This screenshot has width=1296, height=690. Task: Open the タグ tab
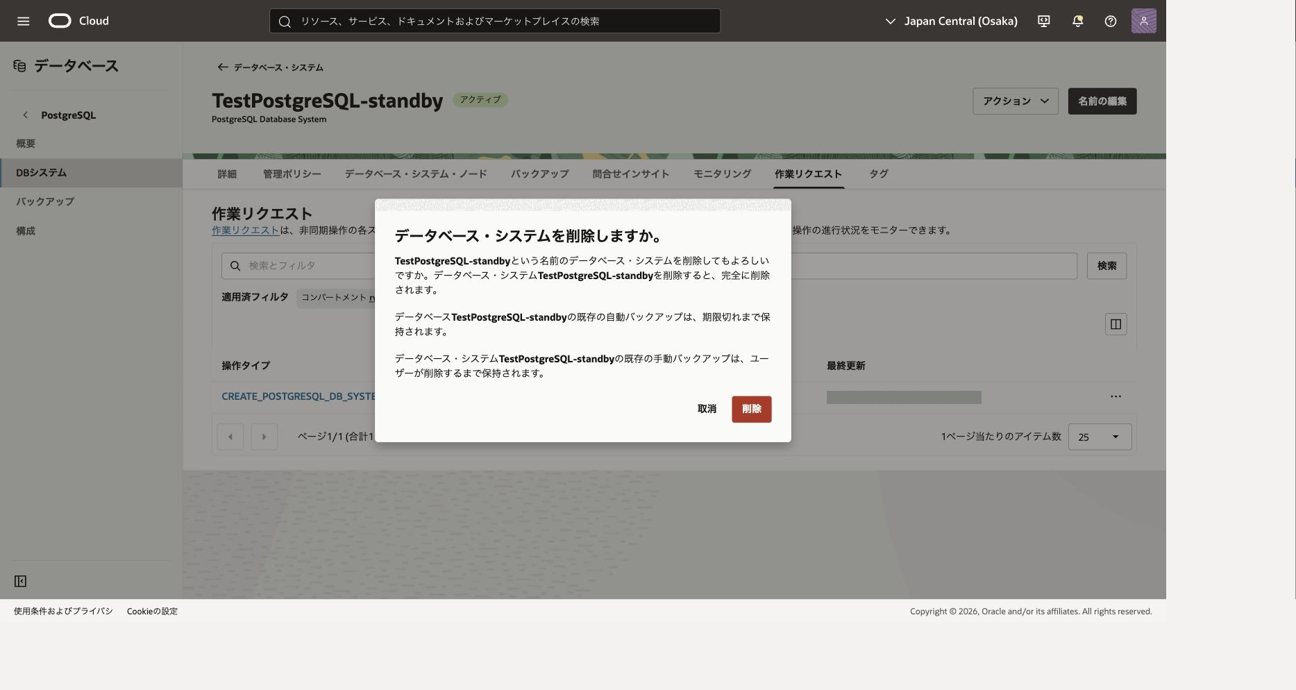pyautogui.click(x=878, y=174)
